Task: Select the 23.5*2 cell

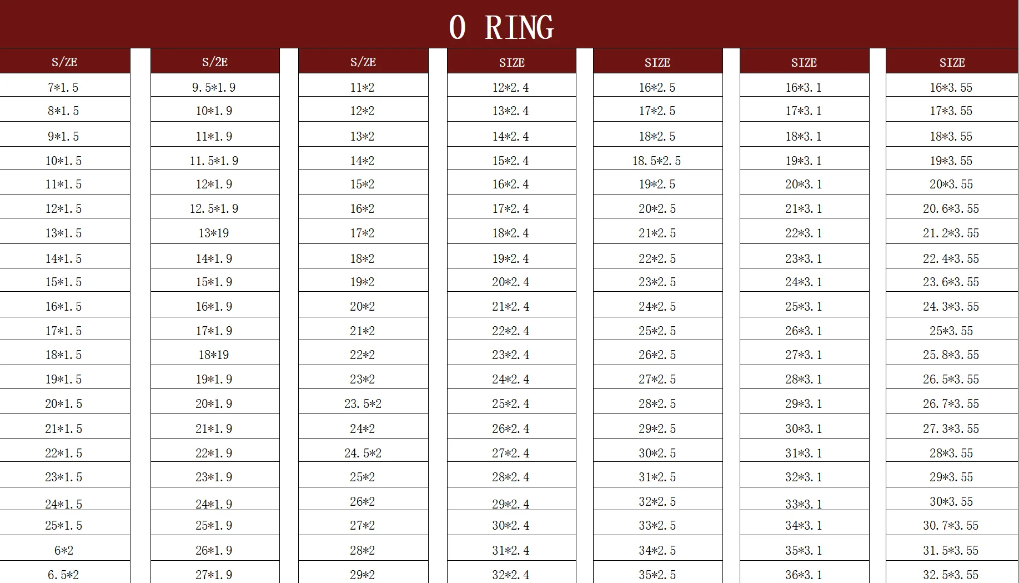Action: [x=363, y=403]
